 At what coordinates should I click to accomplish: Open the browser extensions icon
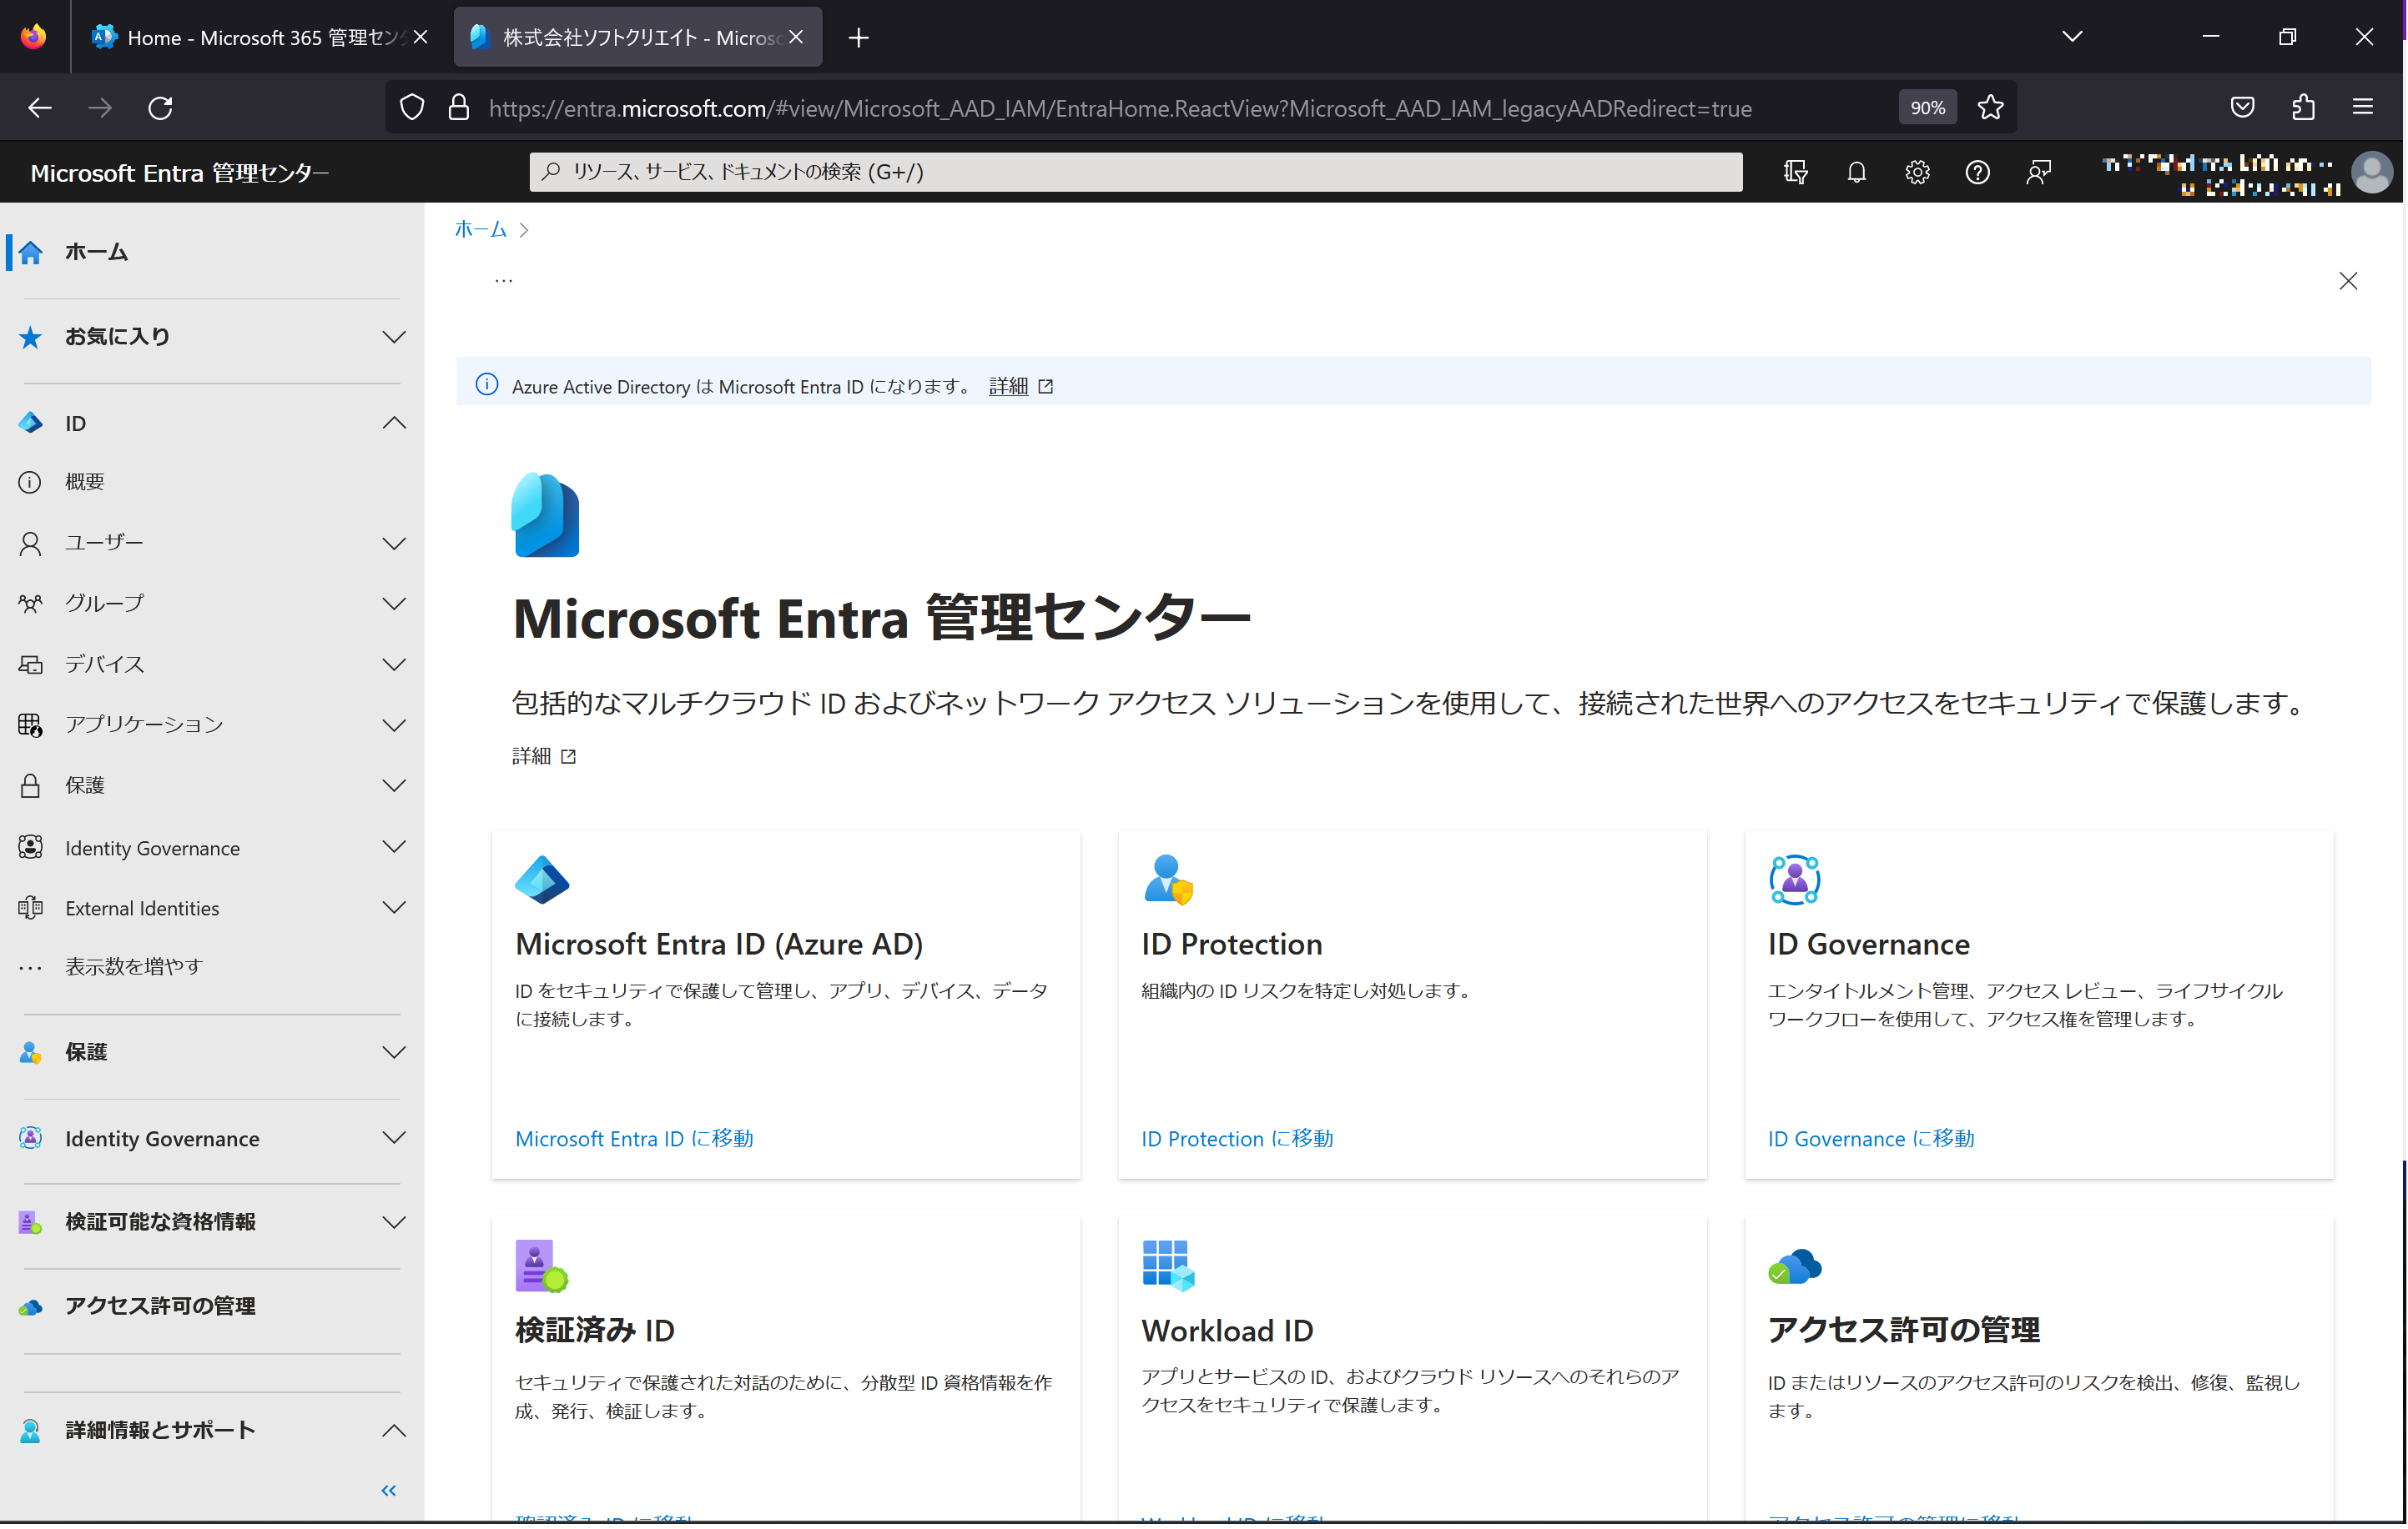tap(2303, 107)
